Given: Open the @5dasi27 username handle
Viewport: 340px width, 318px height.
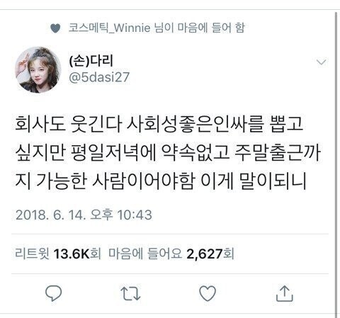Looking at the screenshot, I should coord(99,77).
